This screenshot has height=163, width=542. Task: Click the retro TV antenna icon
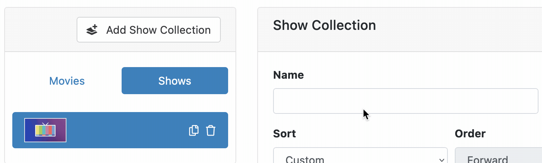point(45,124)
